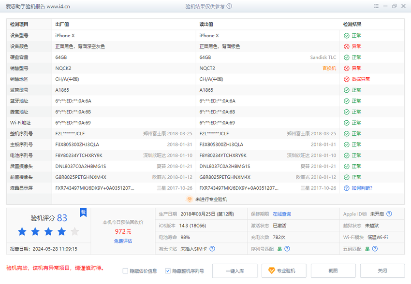Click factory rear camera serial DNL8037C0A2H8MG1S
411x284 pixels.
(81, 167)
